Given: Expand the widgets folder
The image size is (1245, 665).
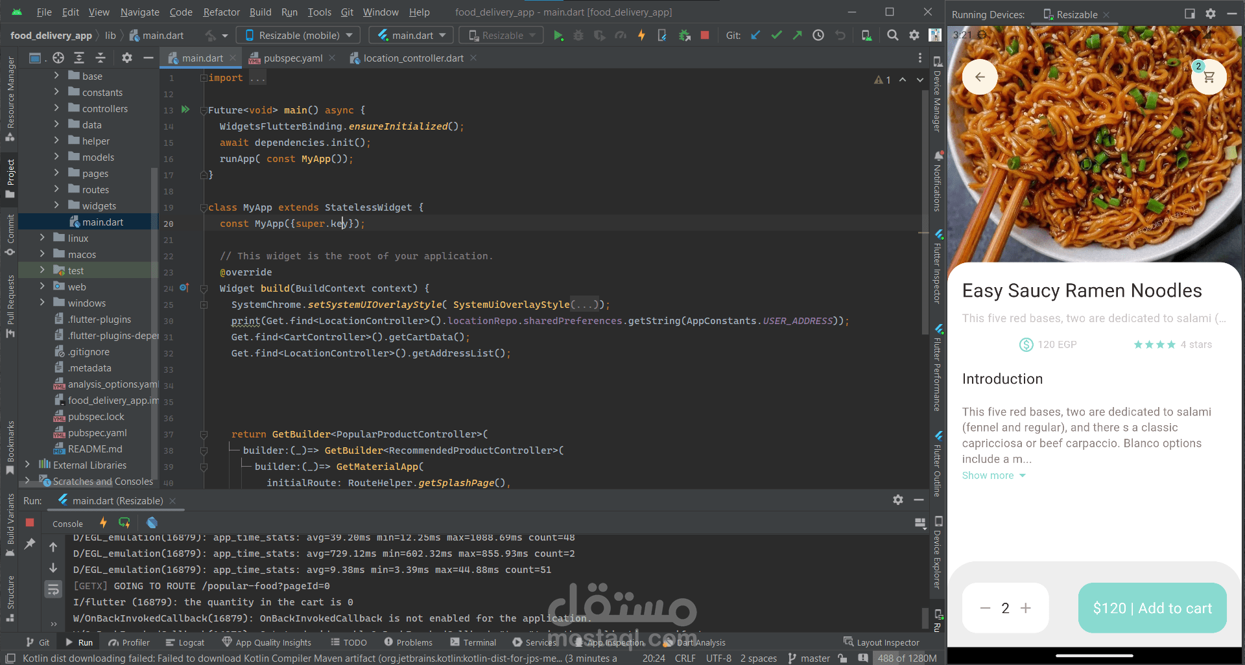Looking at the screenshot, I should click(x=56, y=205).
